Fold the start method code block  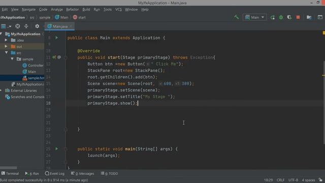click(66, 57)
